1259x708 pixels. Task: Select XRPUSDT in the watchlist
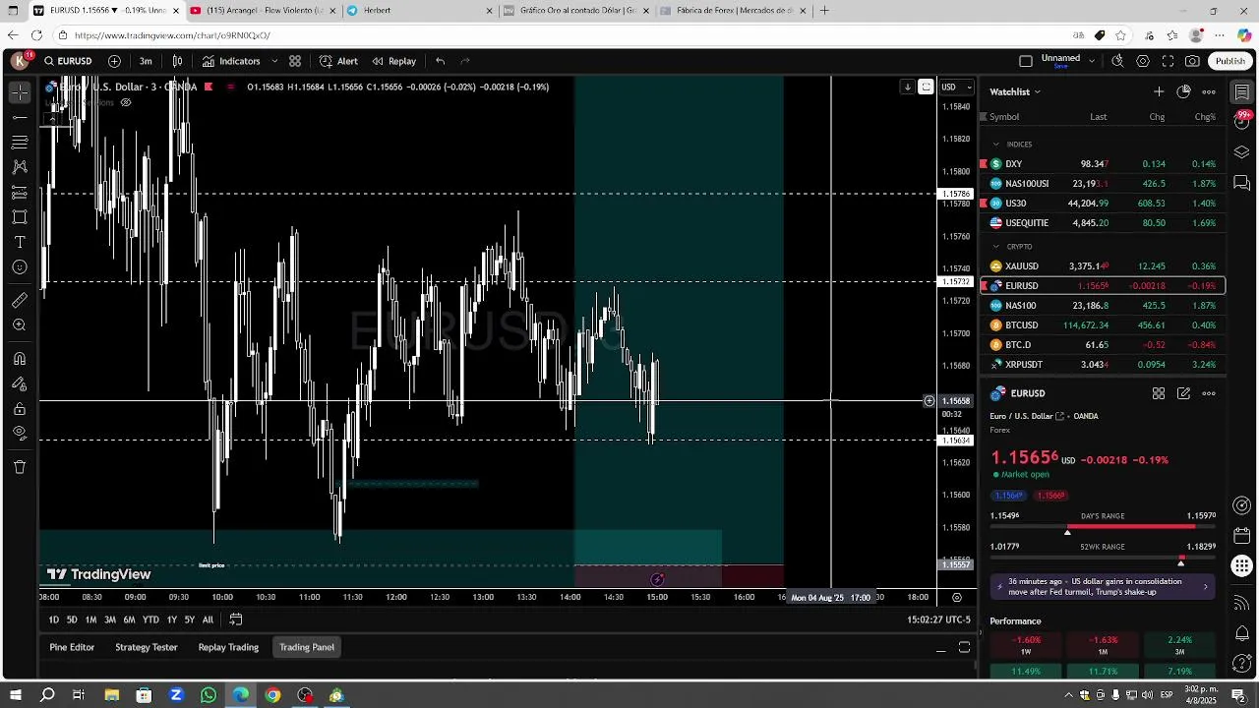(1103, 365)
